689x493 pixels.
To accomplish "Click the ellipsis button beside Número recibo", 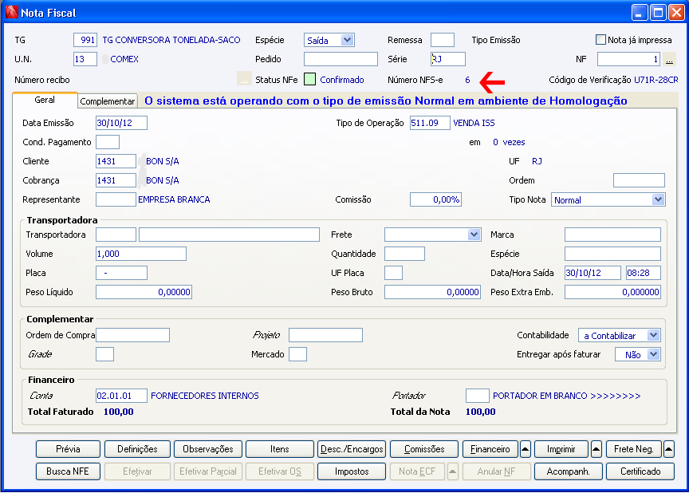I will point(244,80).
